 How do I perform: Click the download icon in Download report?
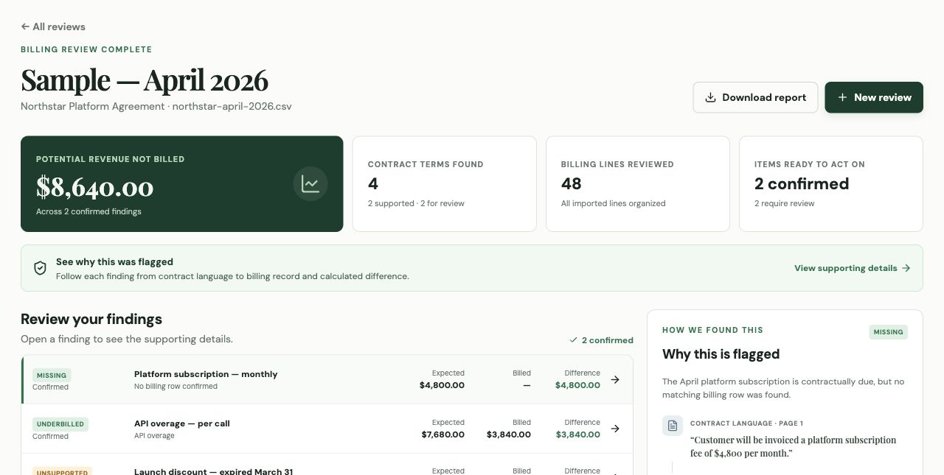711,97
